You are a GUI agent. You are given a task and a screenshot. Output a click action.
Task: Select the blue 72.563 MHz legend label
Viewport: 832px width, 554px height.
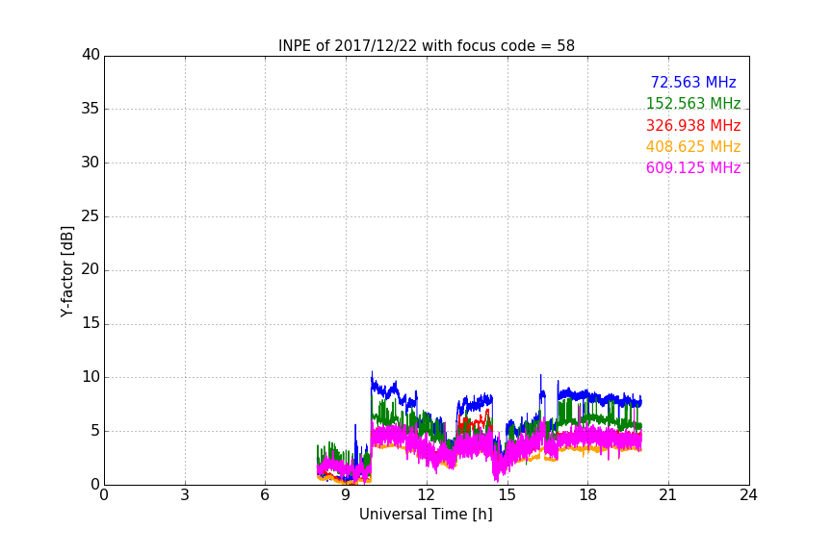693,83
